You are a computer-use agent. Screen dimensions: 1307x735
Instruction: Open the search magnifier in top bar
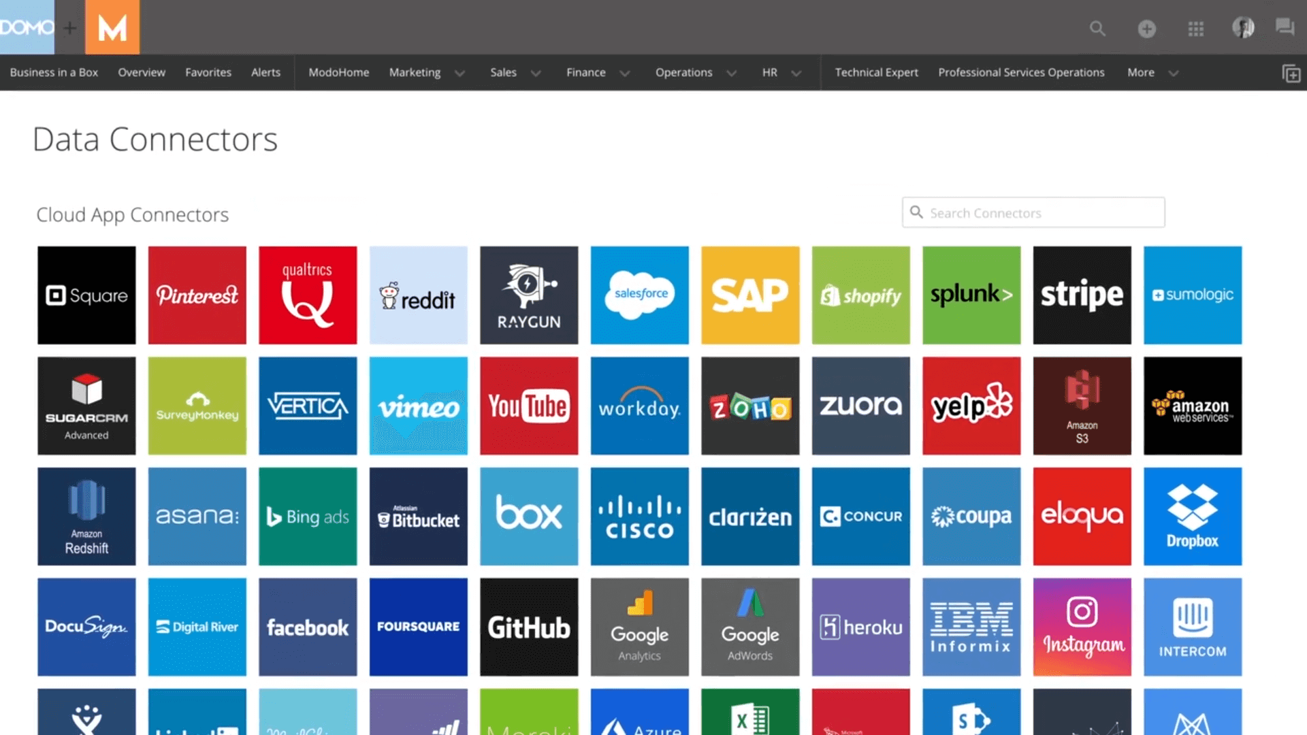pos(1097,29)
